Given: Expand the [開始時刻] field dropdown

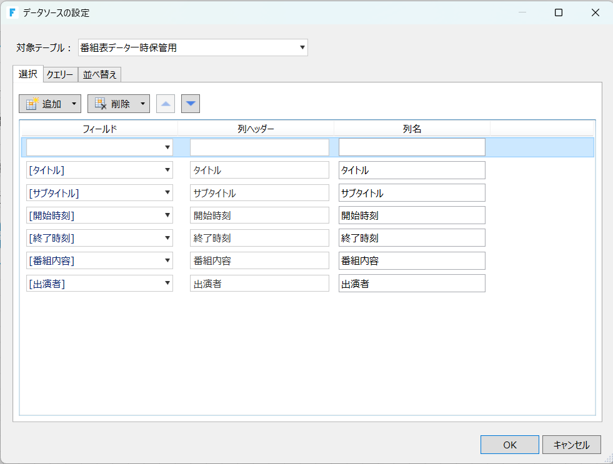Looking at the screenshot, I should pos(167,215).
